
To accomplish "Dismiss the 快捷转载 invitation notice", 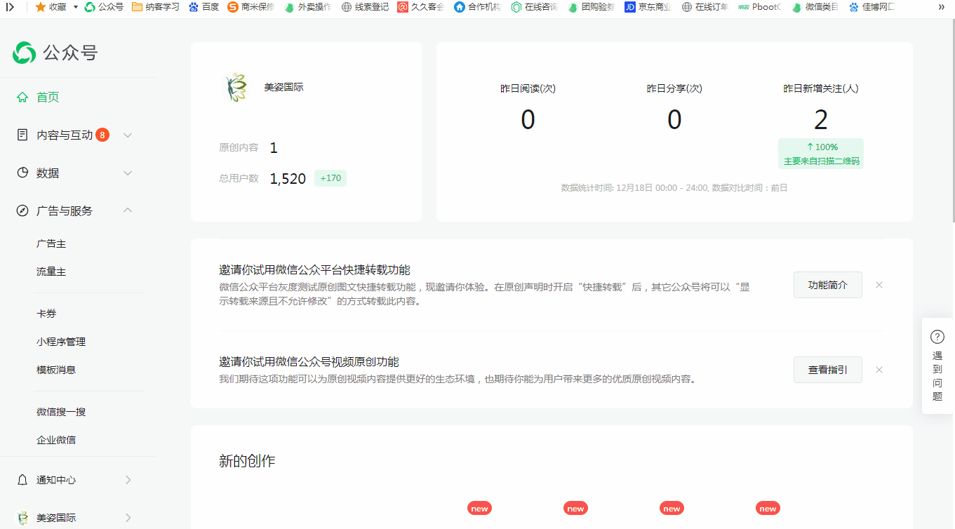I will (879, 285).
